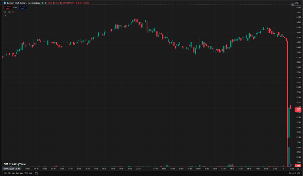Collapse the indicator legend with chevron arrow

click(x=5, y=16)
